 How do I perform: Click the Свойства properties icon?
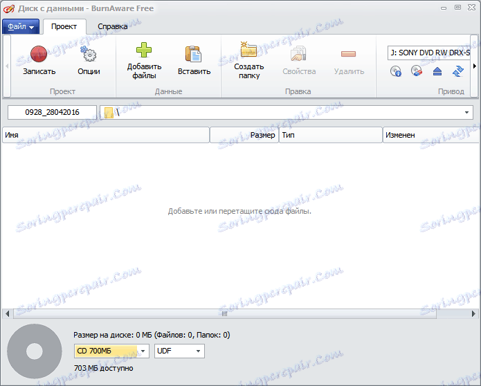tap(298, 54)
